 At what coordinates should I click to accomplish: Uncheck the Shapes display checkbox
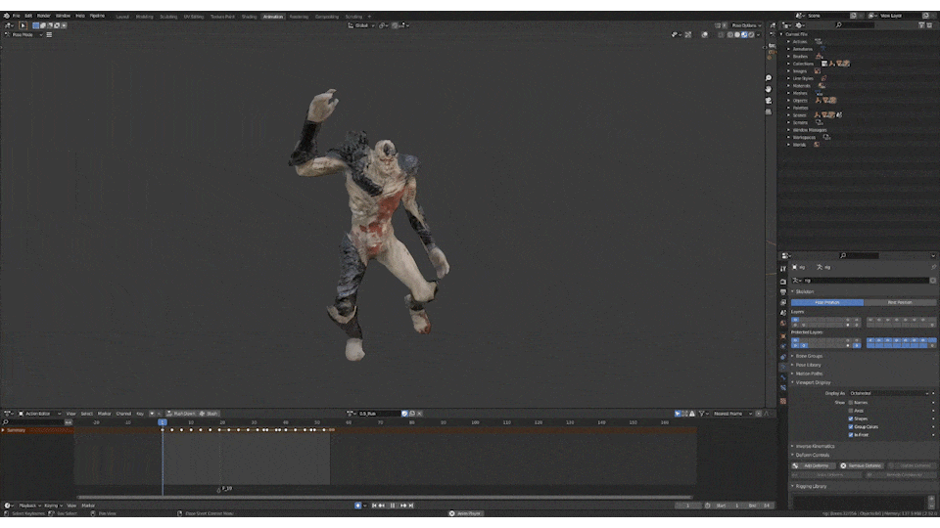click(851, 418)
